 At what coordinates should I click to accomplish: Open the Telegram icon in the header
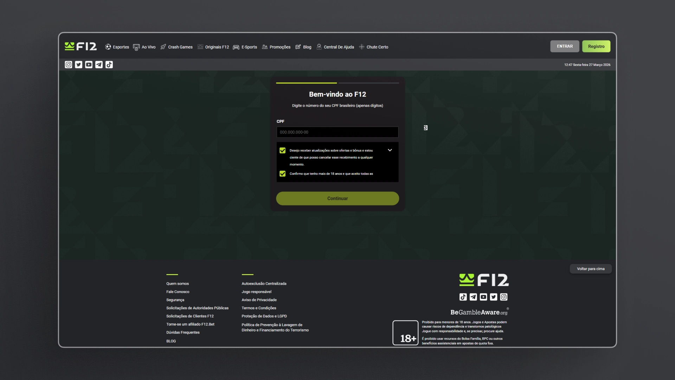(x=99, y=65)
